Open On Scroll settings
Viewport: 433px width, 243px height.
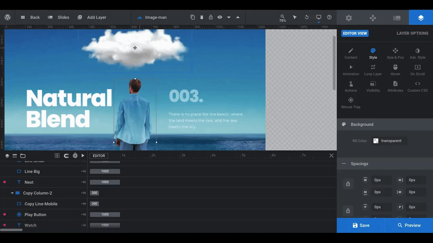click(x=417, y=70)
